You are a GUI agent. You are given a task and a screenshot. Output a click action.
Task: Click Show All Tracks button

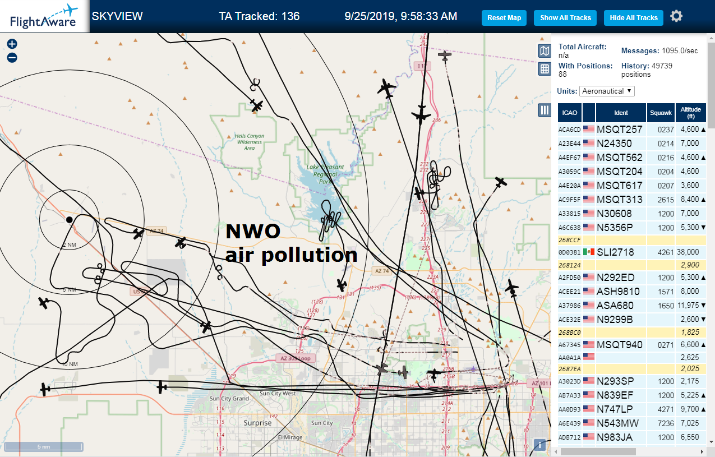[565, 18]
